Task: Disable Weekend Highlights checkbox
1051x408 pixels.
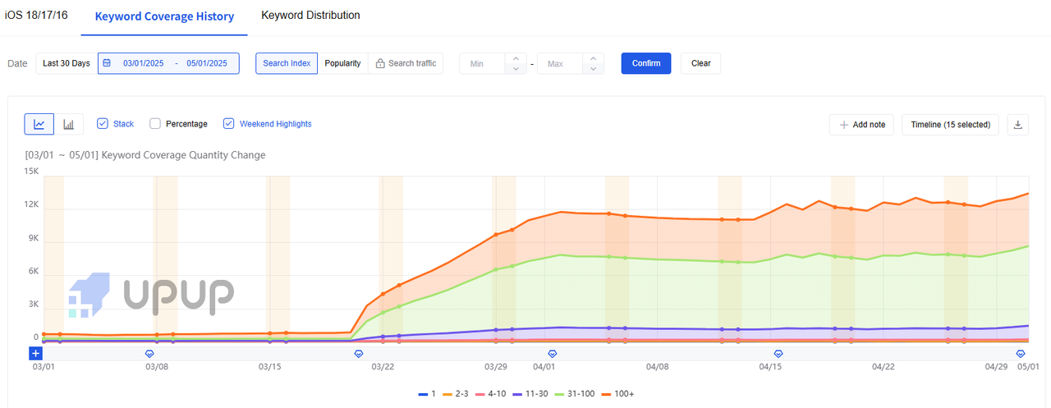Action: coord(229,124)
